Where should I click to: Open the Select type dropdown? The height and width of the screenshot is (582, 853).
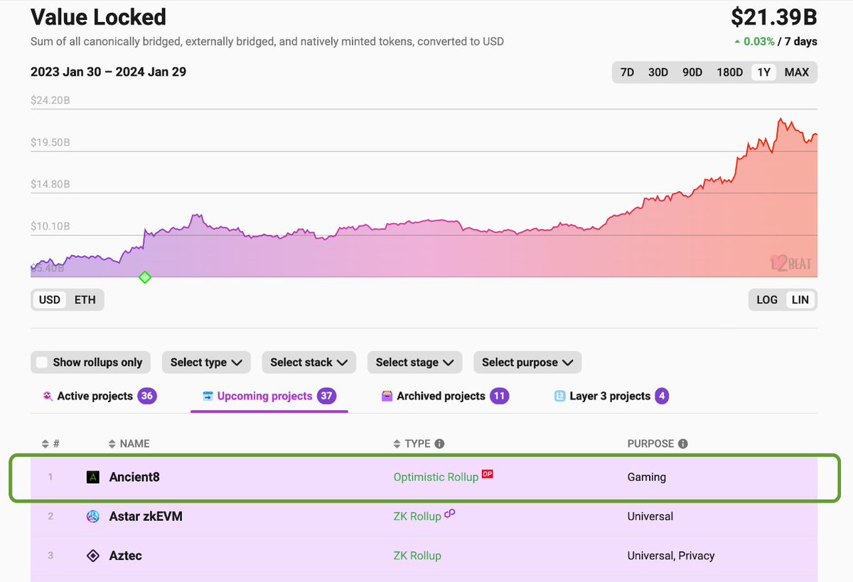pyautogui.click(x=206, y=362)
